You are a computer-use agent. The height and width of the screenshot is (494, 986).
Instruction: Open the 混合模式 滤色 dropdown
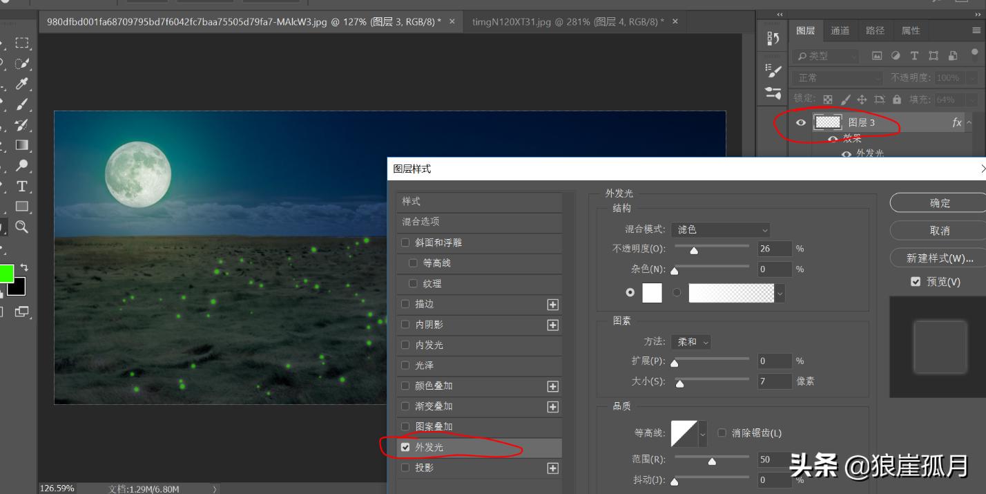[x=720, y=230]
